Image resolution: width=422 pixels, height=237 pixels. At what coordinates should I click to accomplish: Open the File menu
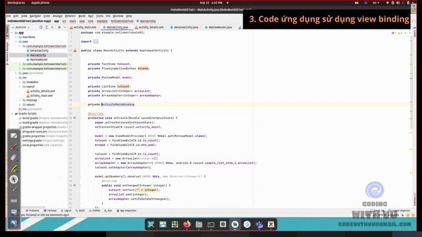pos(9,16)
